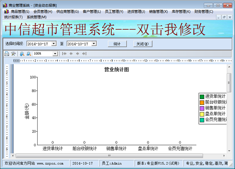The width and height of the screenshot is (235, 169).
Task: Click the 进货单统计 x-axis label
Action: (52, 149)
